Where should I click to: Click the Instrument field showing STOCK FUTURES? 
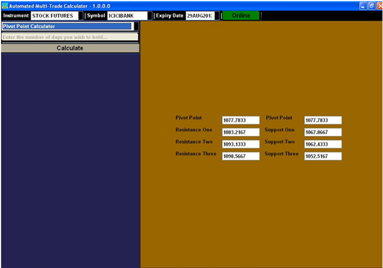point(54,16)
